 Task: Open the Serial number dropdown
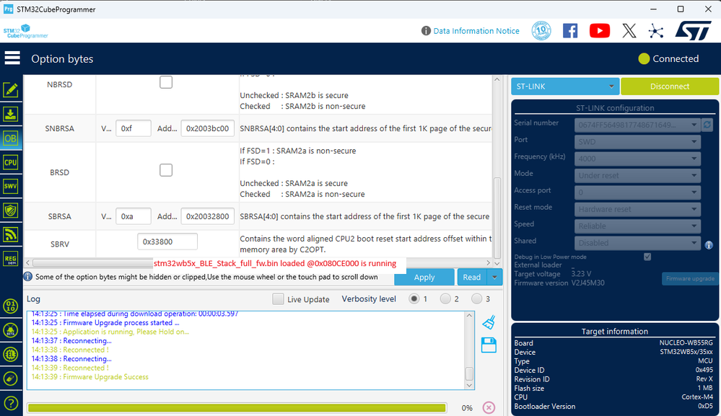[637, 125]
